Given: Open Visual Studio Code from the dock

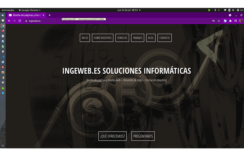Looking at the screenshot, I should pyautogui.click(x=3, y=57).
